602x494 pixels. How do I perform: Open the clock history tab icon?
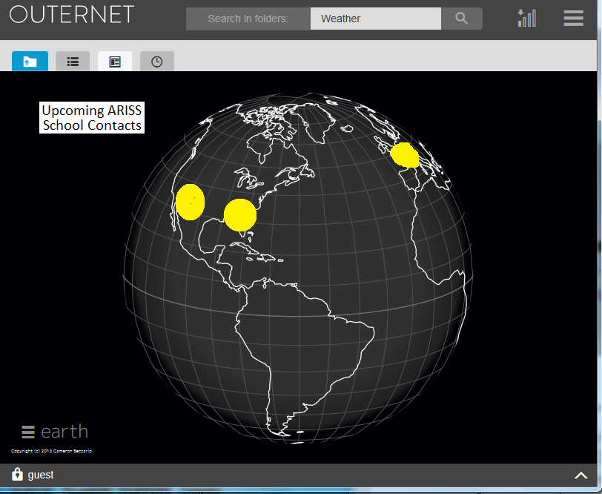[156, 62]
